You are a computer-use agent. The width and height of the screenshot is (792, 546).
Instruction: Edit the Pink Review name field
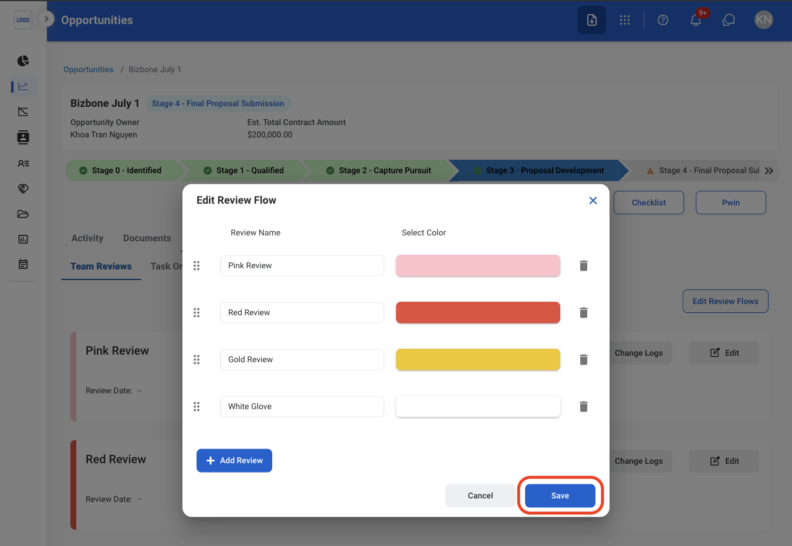(x=302, y=265)
